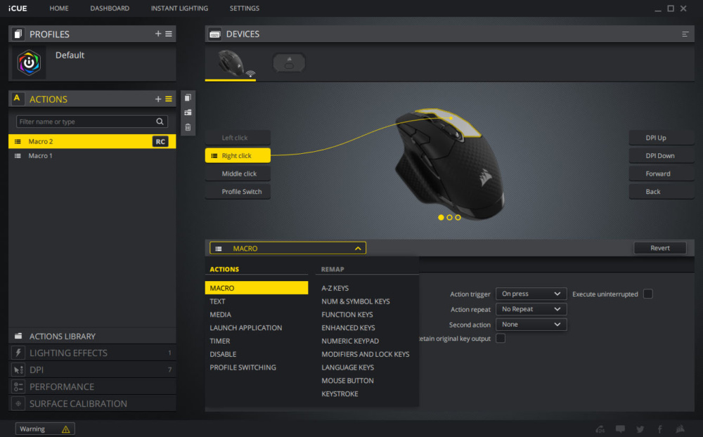Screen dimensions: 703x437
Task: Open the DASHBOARD tab
Action: tap(110, 8)
